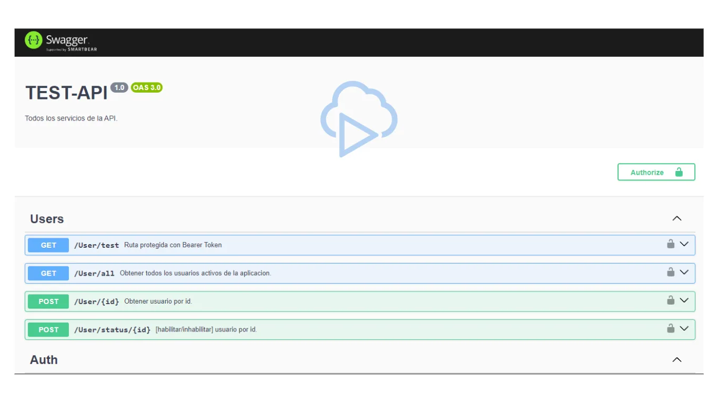This screenshot has width=718, height=403.
Task: Click the Auth section heading
Action: [x=44, y=360]
